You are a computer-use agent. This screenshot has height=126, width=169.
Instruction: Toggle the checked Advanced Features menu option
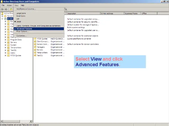[24, 29]
